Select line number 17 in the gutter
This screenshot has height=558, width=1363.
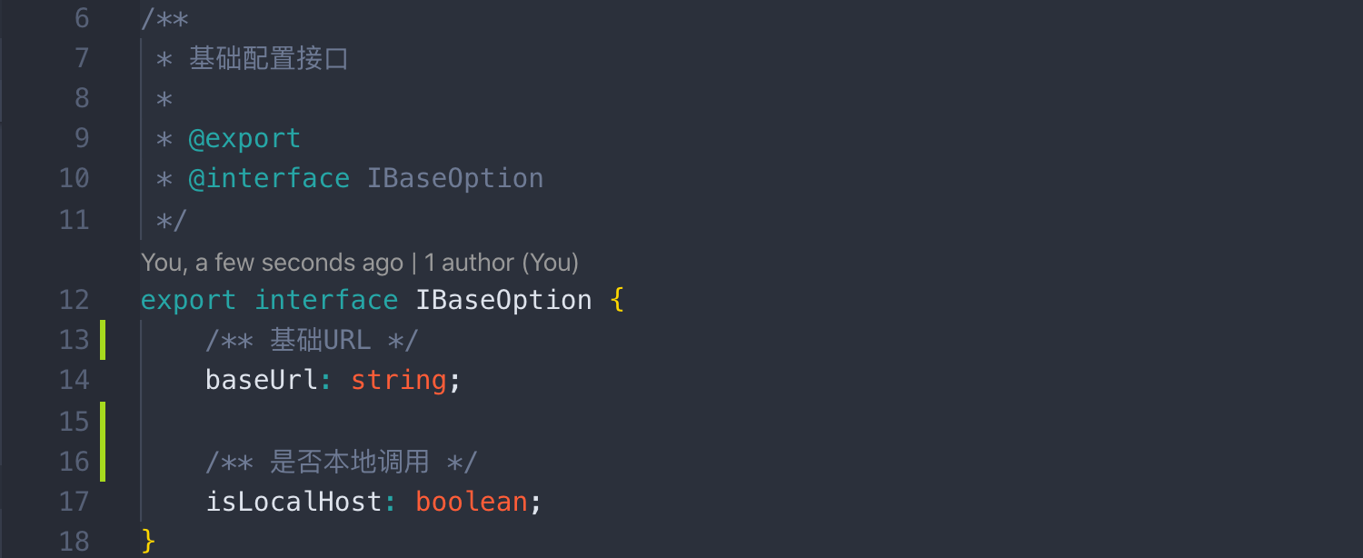[x=75, y=502]
